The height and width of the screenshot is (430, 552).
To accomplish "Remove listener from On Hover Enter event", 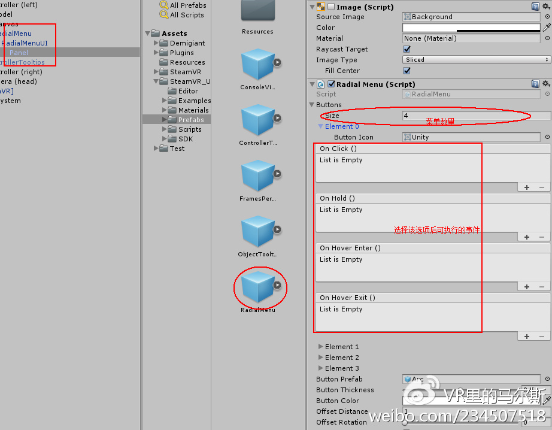I will click(x=542, y=287).
